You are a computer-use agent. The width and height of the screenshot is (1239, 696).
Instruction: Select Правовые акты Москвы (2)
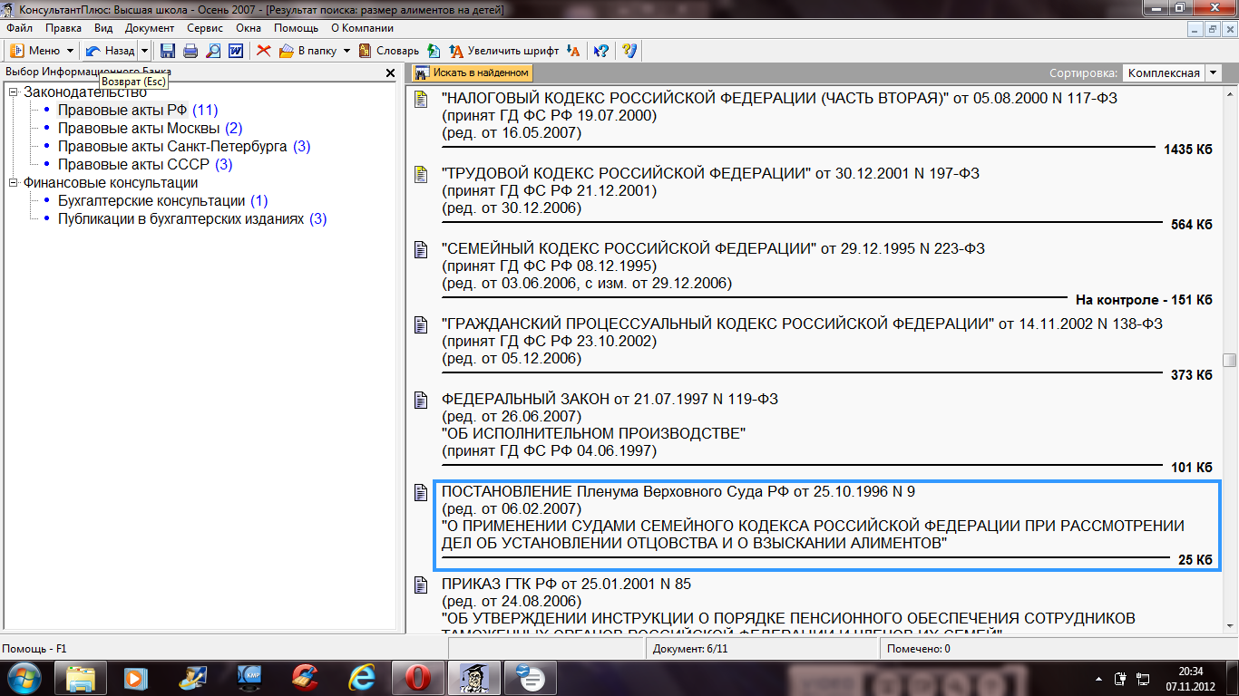[x=150, y=128]
